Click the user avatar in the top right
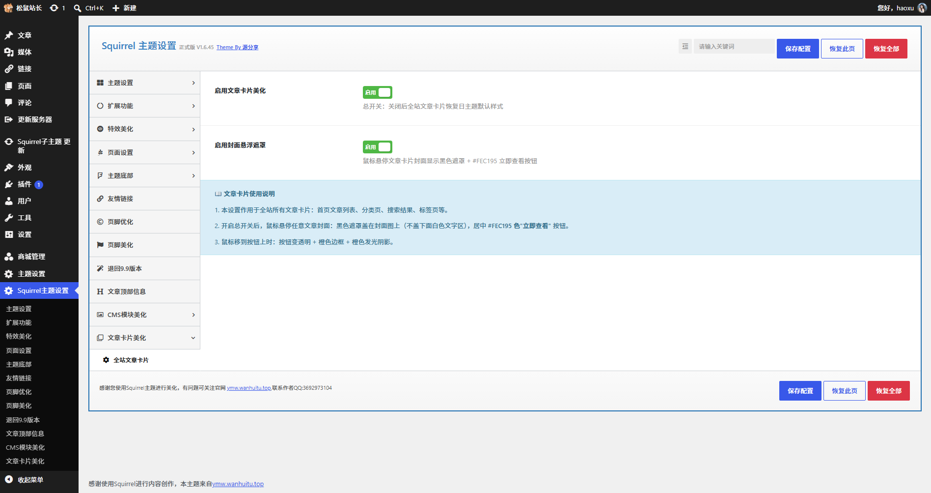This screenshot has width=931, height=493. [x=922, y=8]
